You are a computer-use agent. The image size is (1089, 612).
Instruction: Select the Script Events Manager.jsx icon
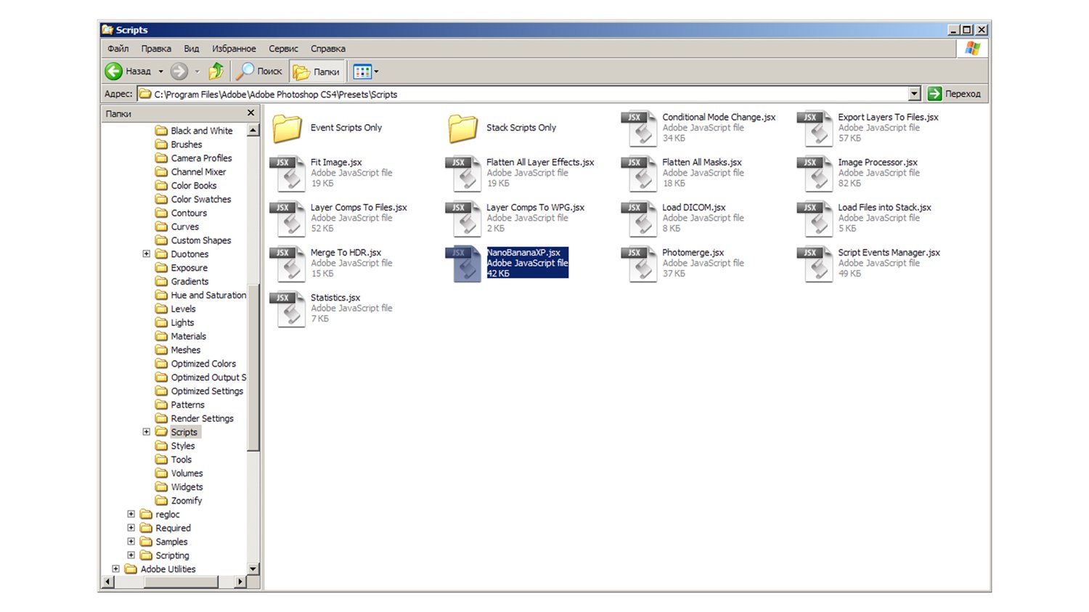point(815,264)
